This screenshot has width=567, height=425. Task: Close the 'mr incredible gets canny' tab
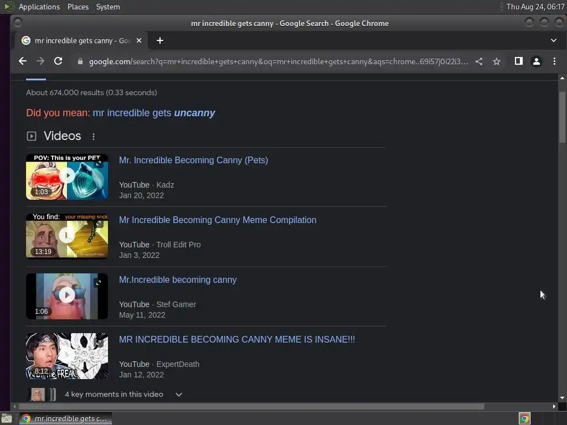click(x=139, y=40)
